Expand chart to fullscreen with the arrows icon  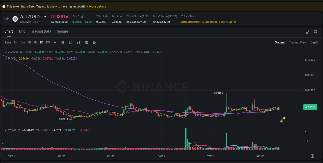coord(308,32)
